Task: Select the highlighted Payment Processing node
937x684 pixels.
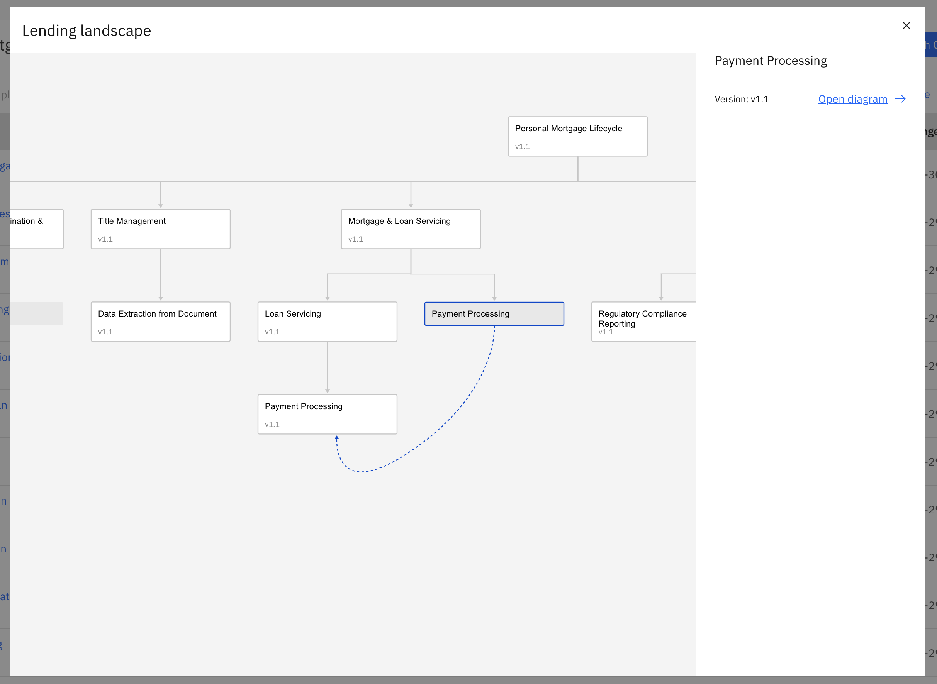Action: pyautogui.click(x=493, y=313)
